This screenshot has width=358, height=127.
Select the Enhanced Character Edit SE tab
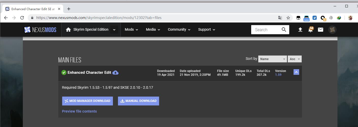33,9
